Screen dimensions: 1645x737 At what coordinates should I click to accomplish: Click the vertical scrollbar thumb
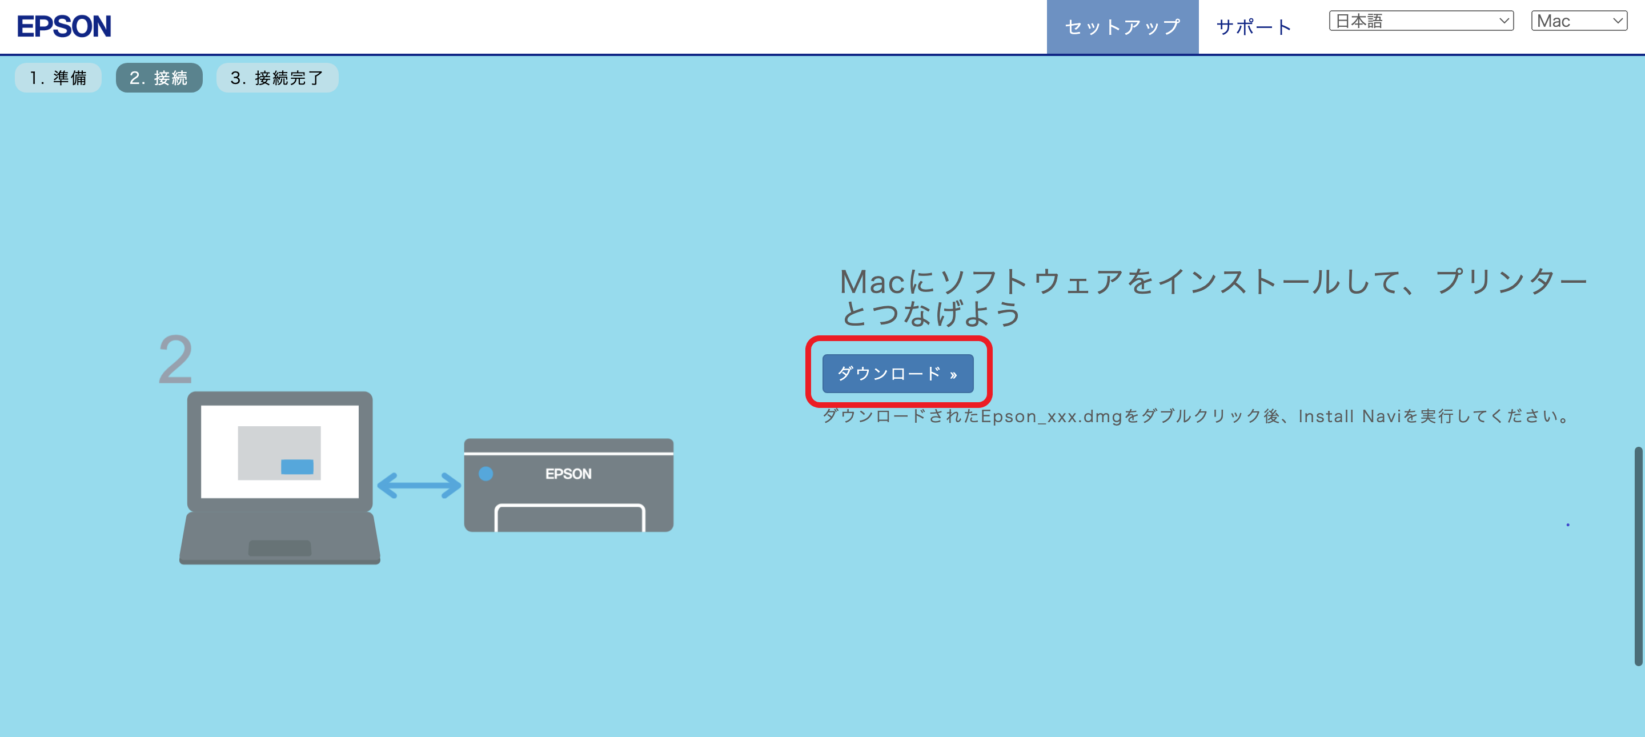1638,556
